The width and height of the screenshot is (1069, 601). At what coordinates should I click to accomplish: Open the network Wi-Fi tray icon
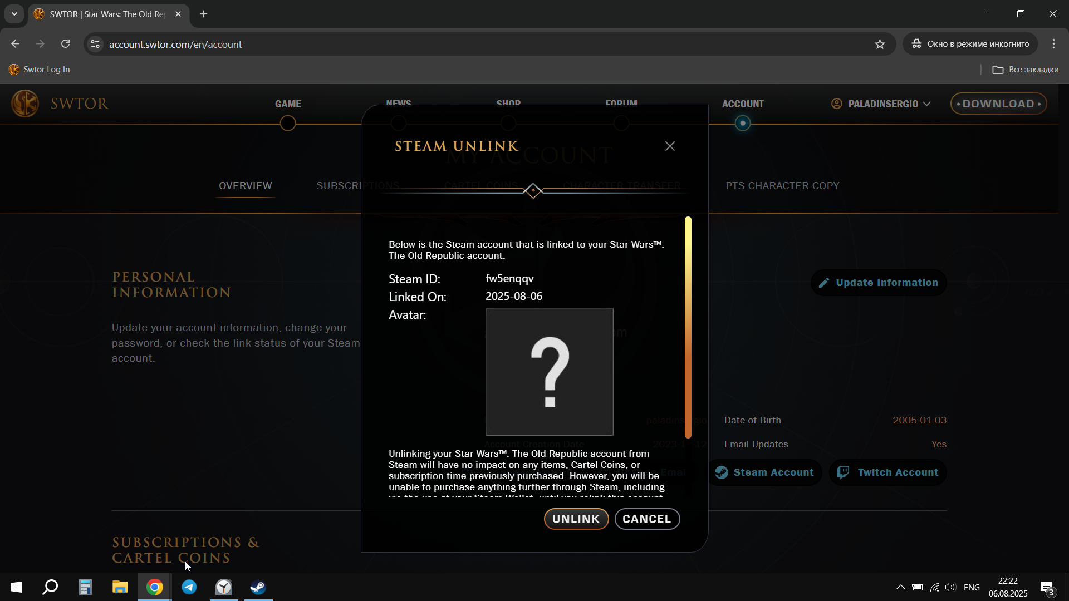point(934,587)
